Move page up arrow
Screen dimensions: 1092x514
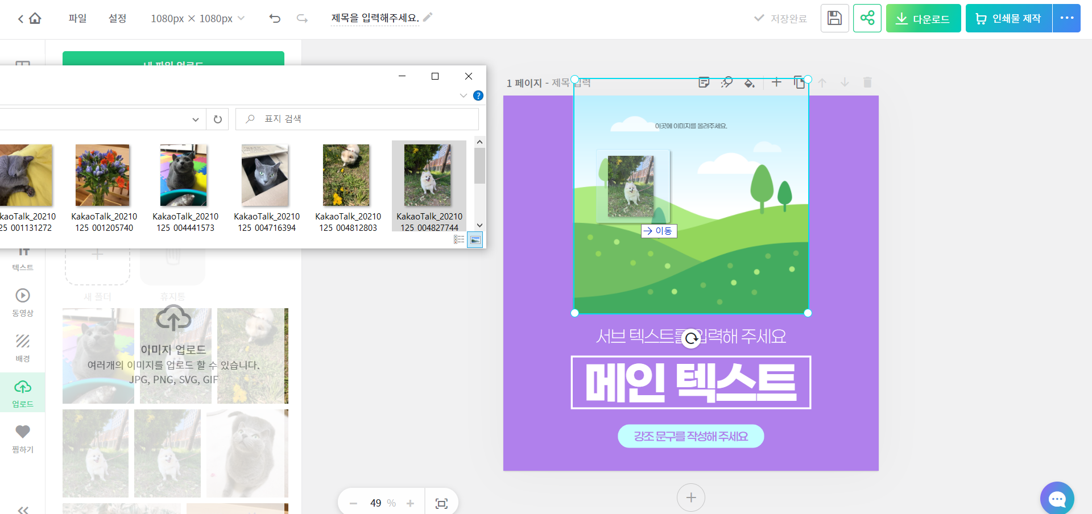[822, 82]
